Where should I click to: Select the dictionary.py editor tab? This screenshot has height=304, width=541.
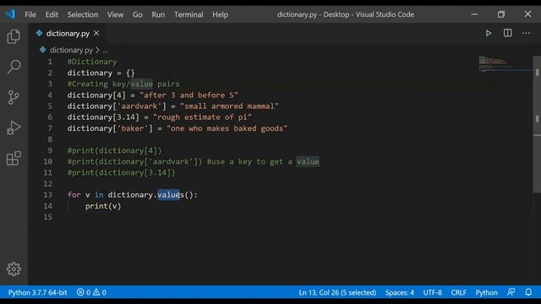pyautogui.click(x=68, y=34)
